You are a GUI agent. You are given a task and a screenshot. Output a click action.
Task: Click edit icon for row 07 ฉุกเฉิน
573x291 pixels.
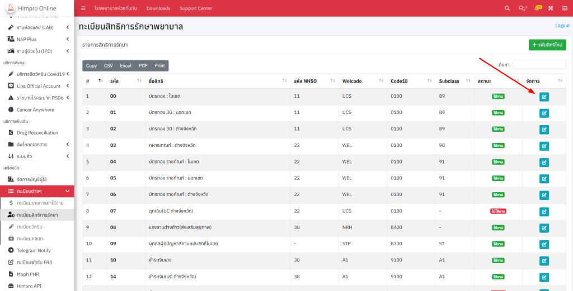(x=544, y=211)
